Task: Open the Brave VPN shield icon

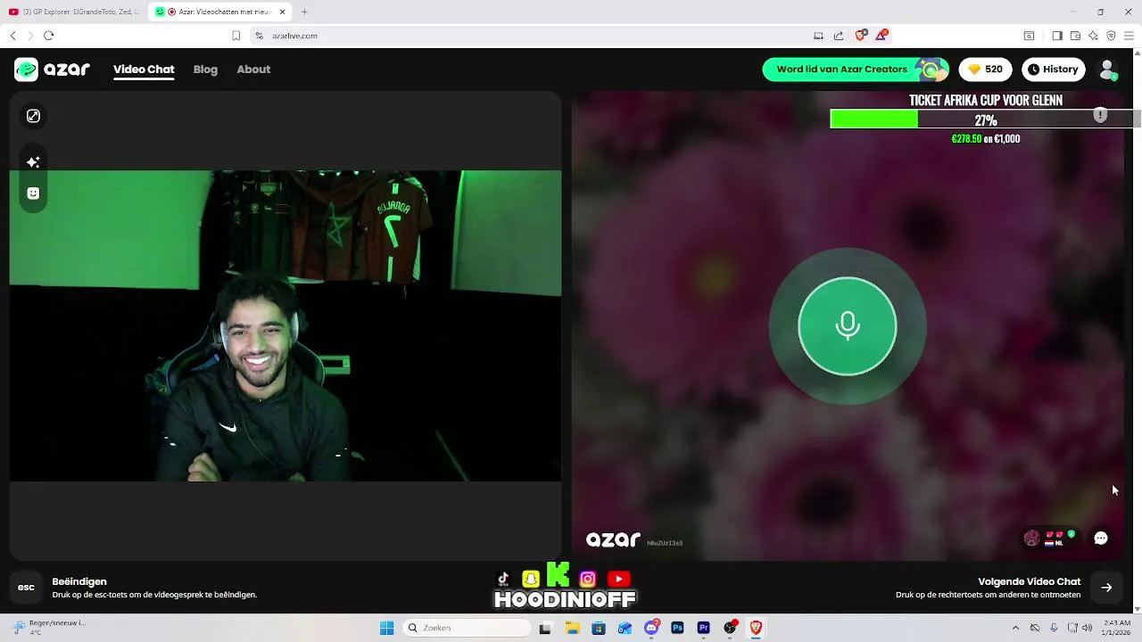Action: click(x=1111, y=36)
